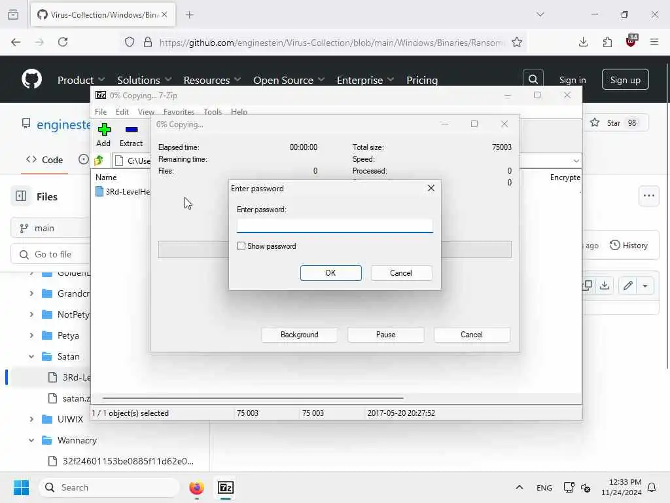Click the 7-Zip Add toolbar icon
This screenshot has height=503, width=670.
103,135
